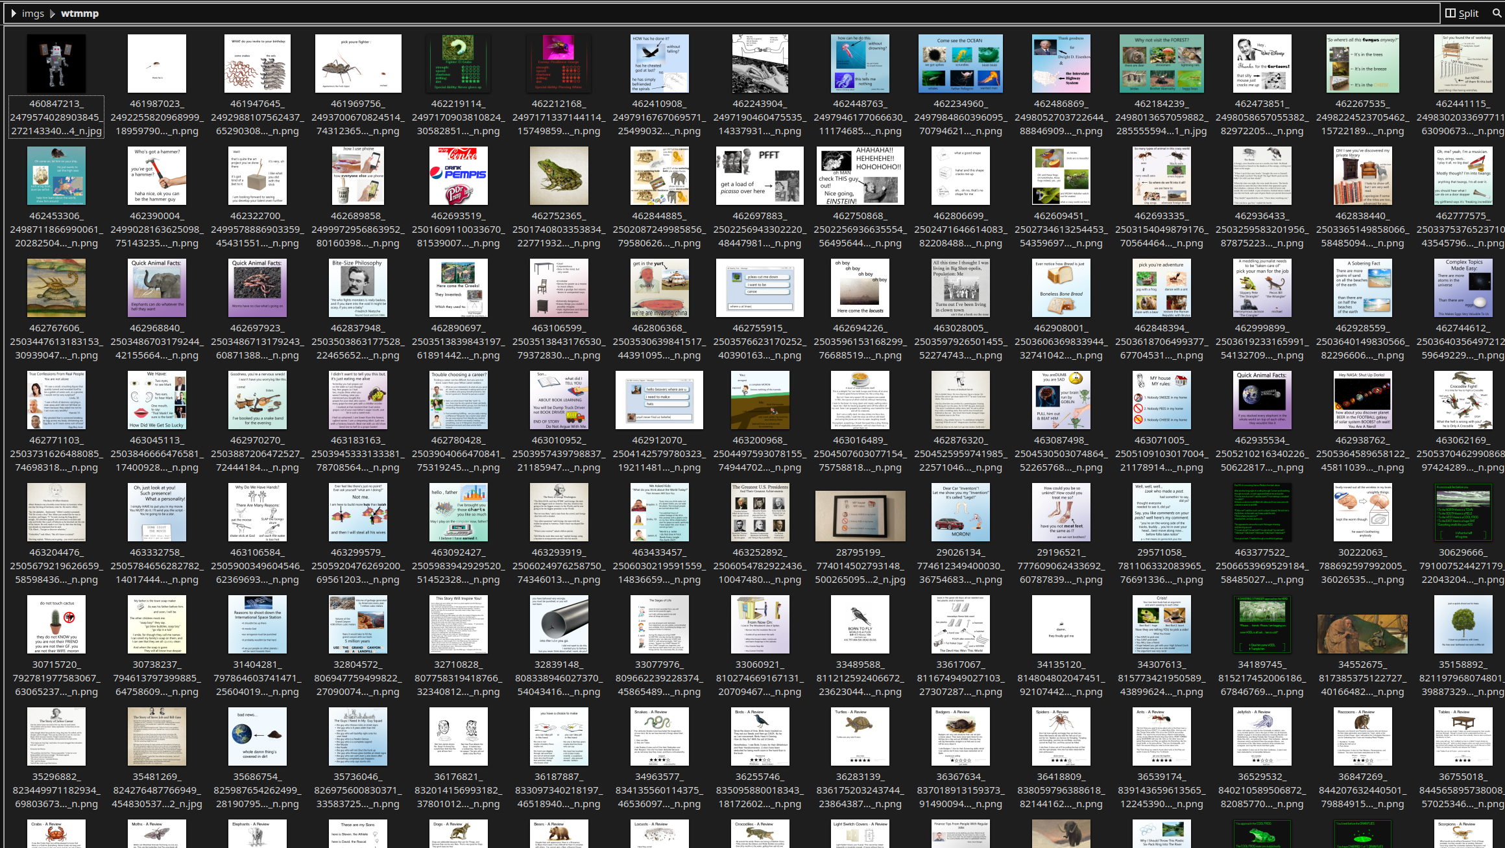Expand the arrow before imgs breadcrumb
The image size is (1505, 848).
coord(13,13)
